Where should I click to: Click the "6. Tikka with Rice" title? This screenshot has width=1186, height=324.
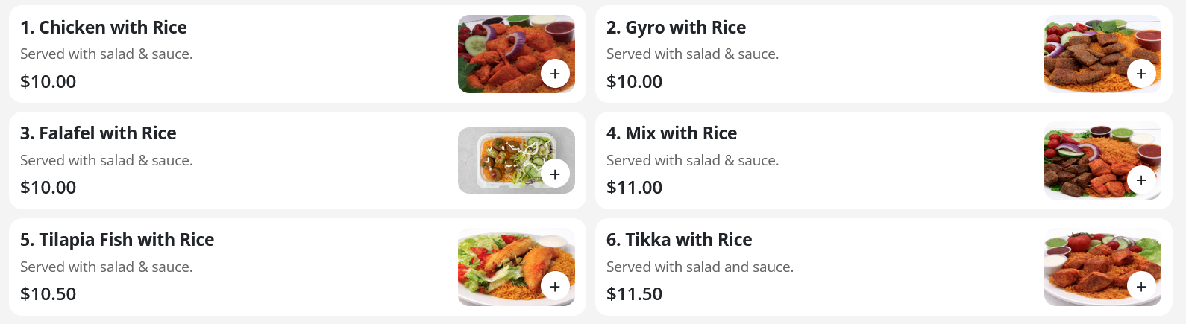coord(679,240)
